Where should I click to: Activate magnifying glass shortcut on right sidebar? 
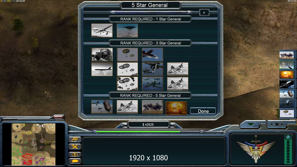pyautogui.click(x=287, y=65)
